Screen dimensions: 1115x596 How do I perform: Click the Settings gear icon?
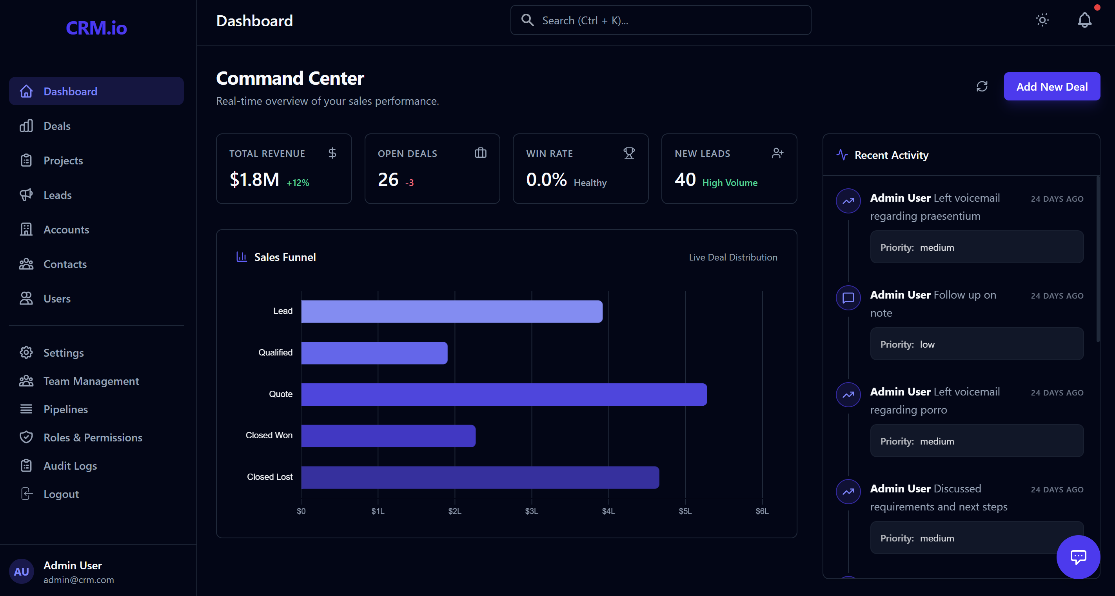click(26, 353)
